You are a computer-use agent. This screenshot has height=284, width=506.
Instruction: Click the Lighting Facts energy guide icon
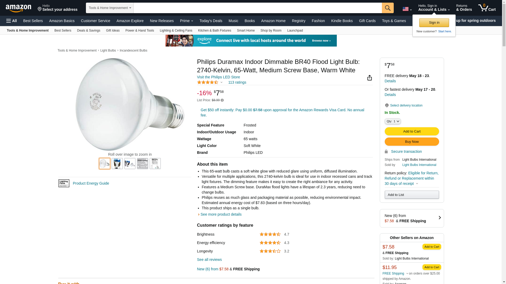64,183
